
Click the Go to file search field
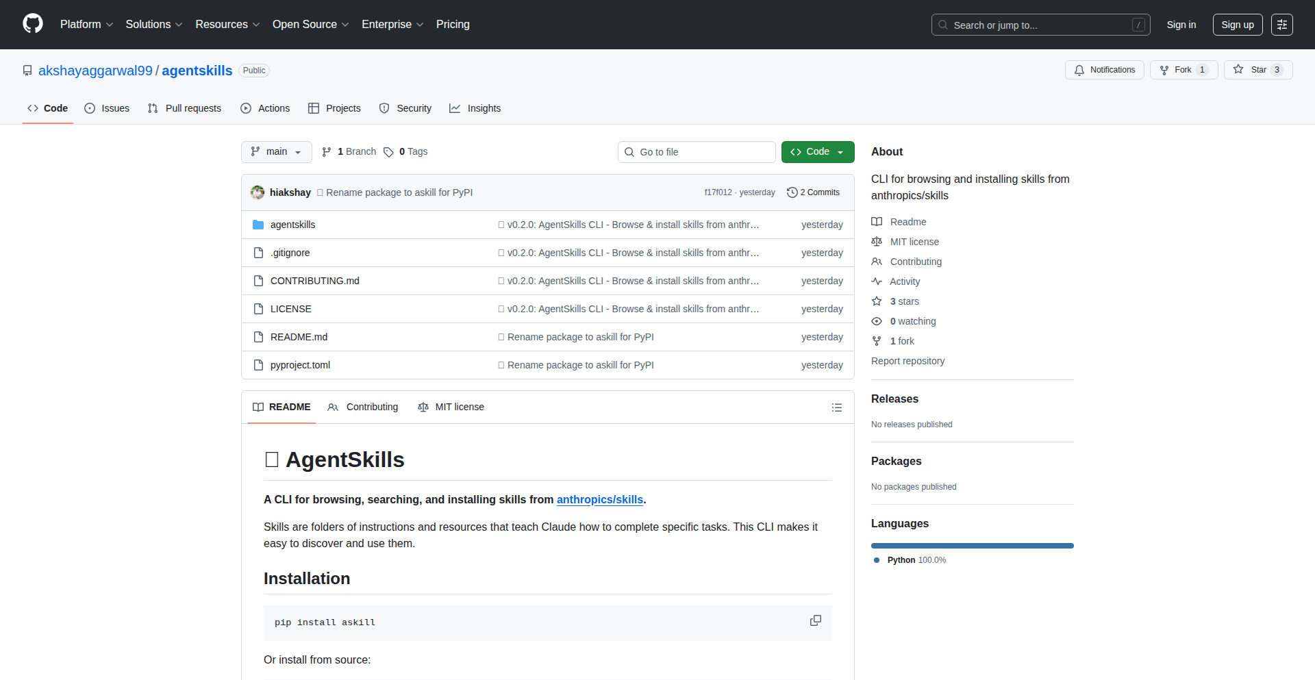pos(697,151)
